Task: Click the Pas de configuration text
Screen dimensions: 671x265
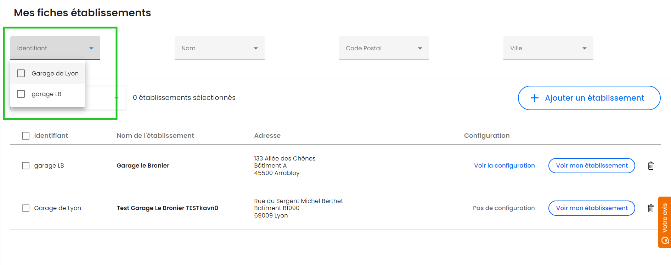Action: 504,208
